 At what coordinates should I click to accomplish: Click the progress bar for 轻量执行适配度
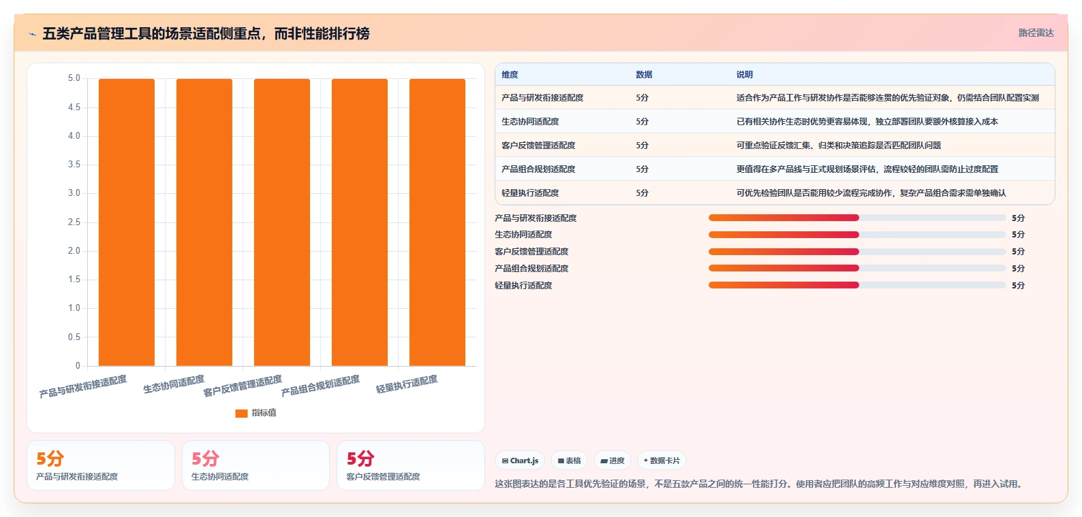tap(857, 285)
